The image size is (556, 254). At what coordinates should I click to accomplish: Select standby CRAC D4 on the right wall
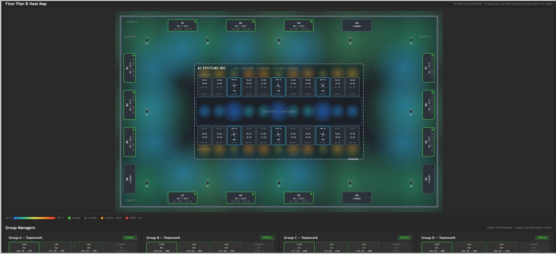pyautogui.click(x=428, y=179)
